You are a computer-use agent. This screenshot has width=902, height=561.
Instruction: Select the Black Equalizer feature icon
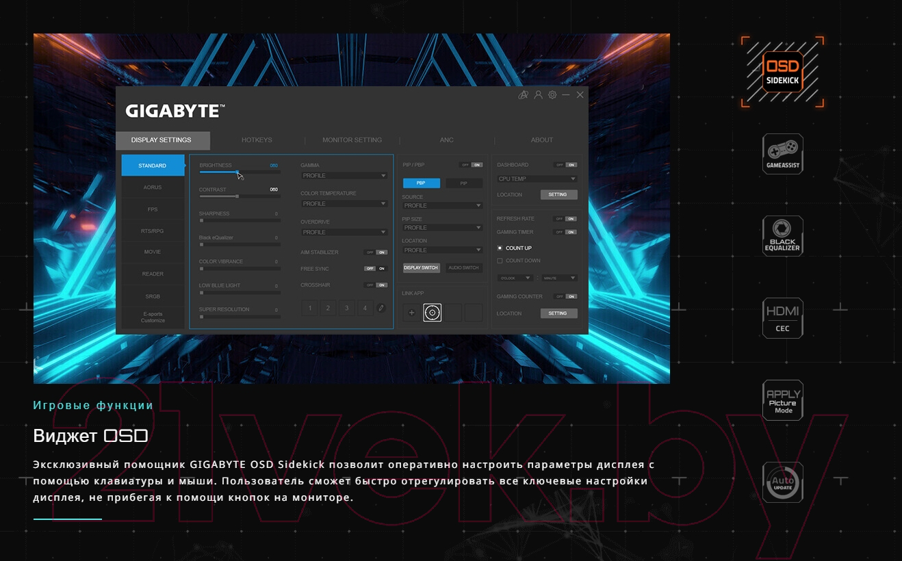pos(783,236)
